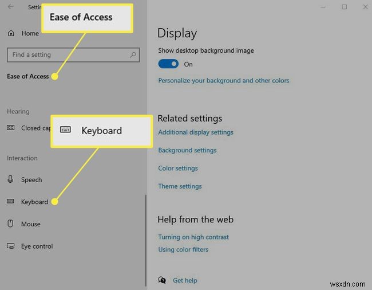Open Closed captions under Hearing
This screenshot has height=290, width=372.
point(35,128)
